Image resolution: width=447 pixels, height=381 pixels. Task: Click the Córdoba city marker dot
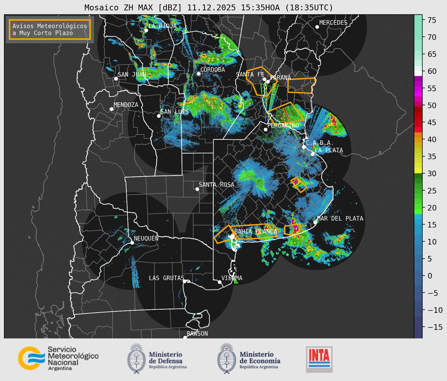198,74
